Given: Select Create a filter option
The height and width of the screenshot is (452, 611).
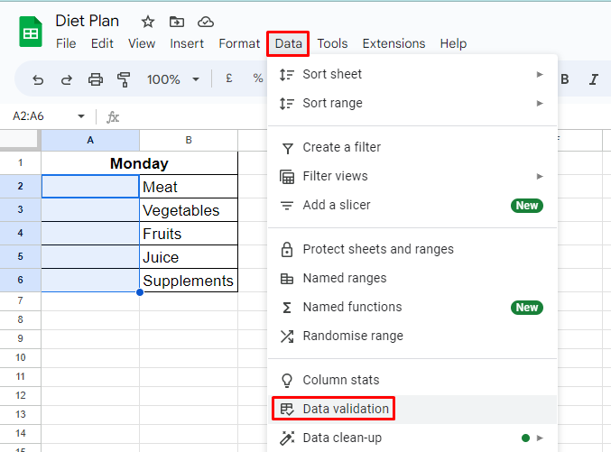Looking at the screenshot, I should click(x=341, y=147).
